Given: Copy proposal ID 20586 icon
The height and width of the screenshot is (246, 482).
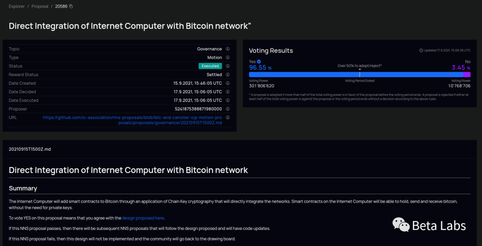Looking at the screenshot, I should tap(71, 6).
